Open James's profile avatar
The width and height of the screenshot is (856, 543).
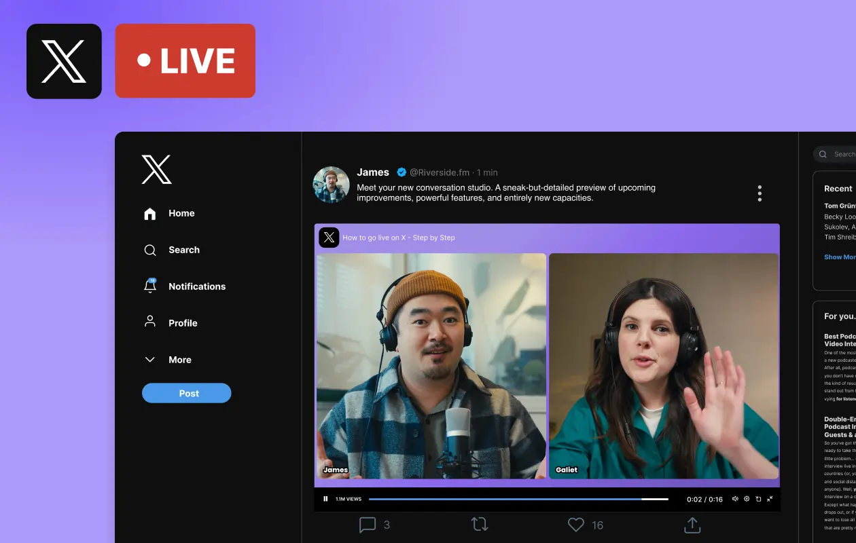click(331, 185)
